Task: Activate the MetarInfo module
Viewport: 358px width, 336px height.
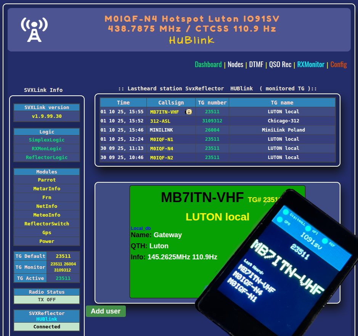Action: 47,189
